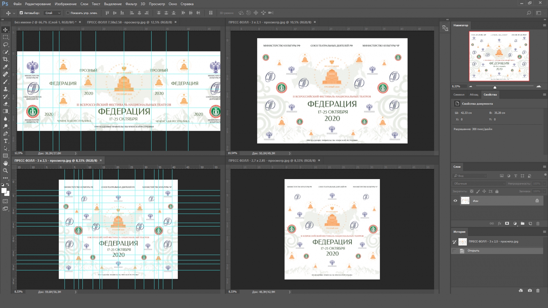Toggle lock all padlock in Layers
Viewport: 548px width, 308px height.
point(497,191)
